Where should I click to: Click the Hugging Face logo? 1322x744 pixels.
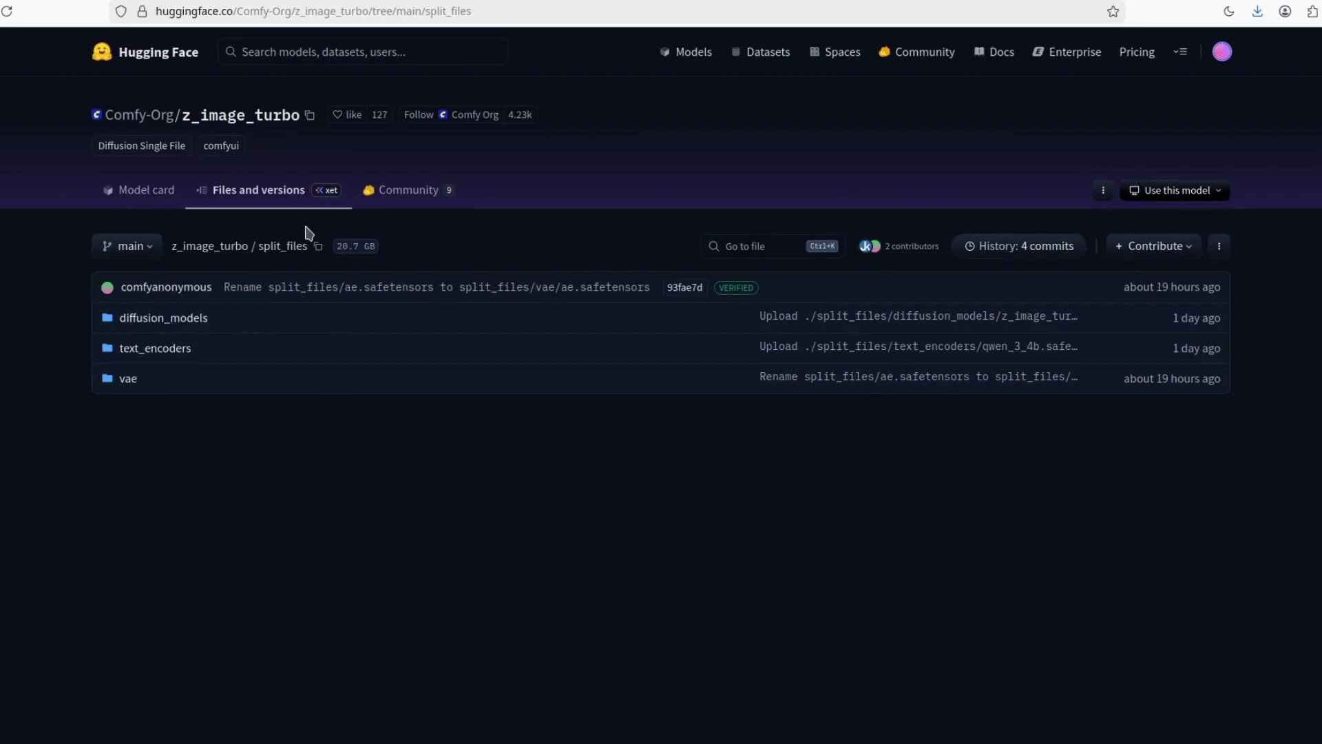tap(102, 52)
